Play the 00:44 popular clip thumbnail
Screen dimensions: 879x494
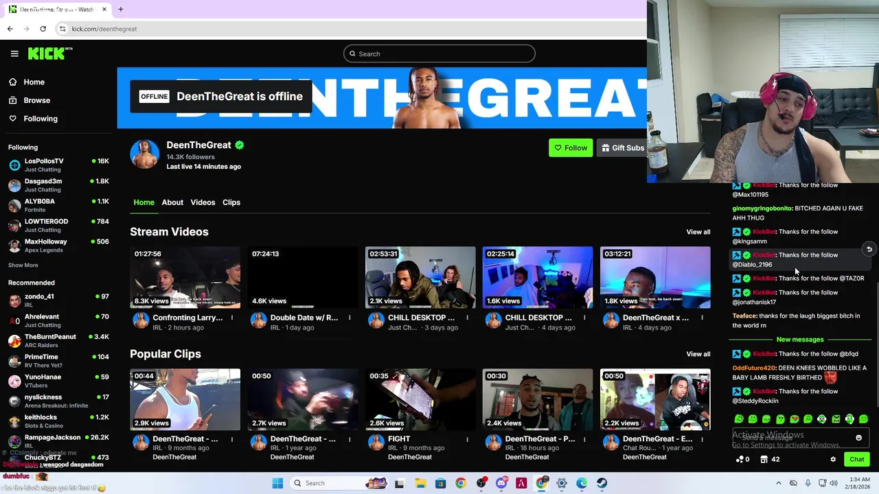tap(185, 400)
